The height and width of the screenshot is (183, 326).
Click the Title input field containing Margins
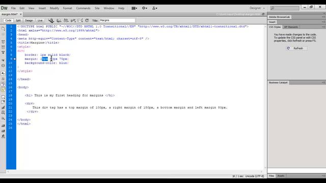pyautogui.click(x=117, y=20)
